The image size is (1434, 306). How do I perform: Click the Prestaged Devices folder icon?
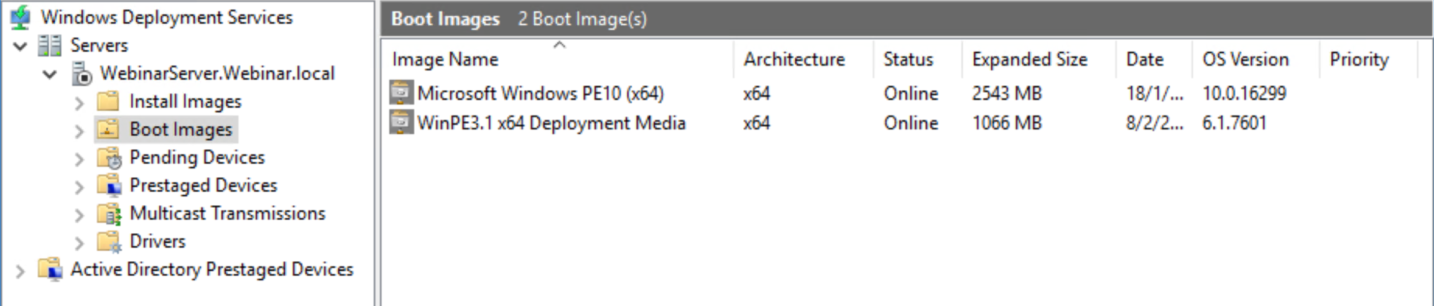click(x=109, y=186)
